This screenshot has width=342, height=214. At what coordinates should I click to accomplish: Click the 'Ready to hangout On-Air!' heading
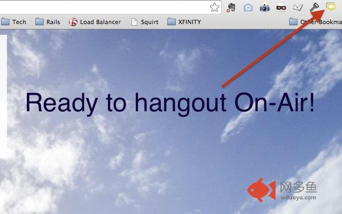[170, 103]
